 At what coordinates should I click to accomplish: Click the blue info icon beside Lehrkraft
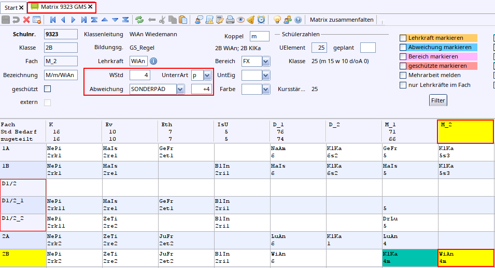[153, 62]
